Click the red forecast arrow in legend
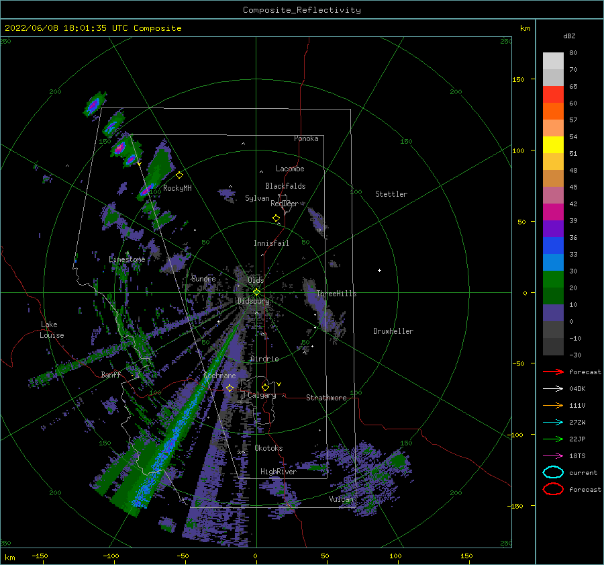 coord(553,372)
